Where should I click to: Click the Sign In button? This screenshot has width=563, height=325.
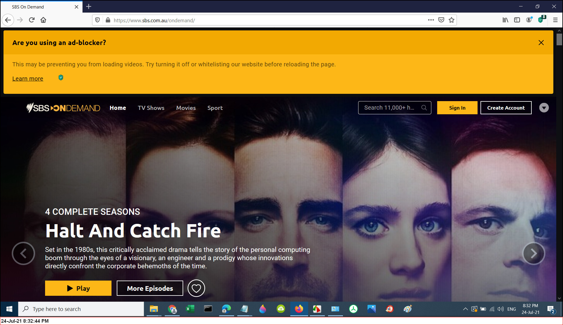point(457,108)
